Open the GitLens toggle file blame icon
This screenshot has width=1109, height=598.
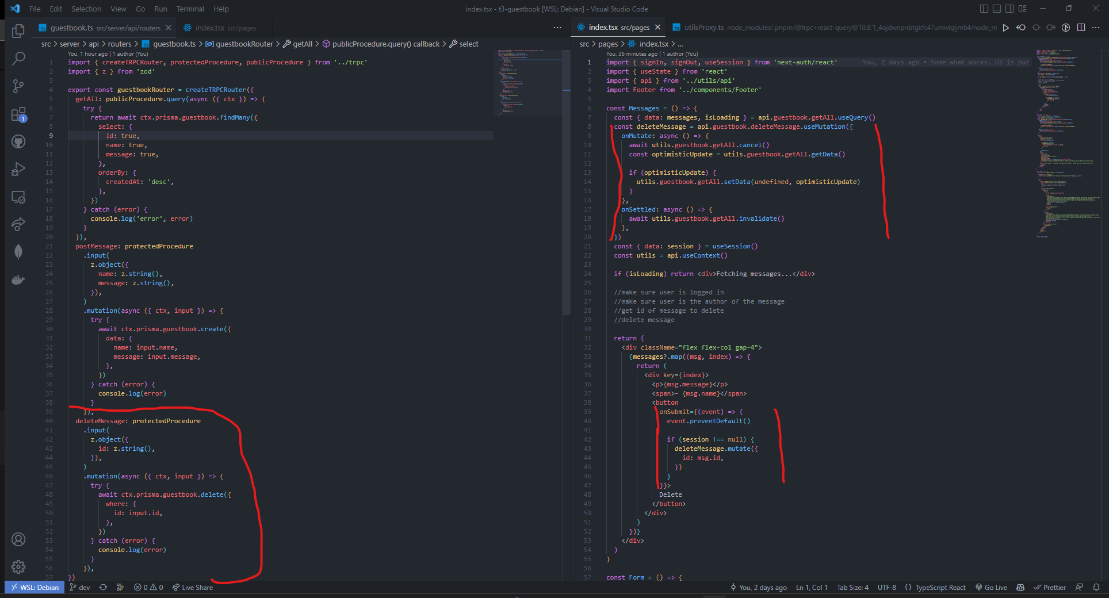pyautogui.click(x=1066, y=28)
